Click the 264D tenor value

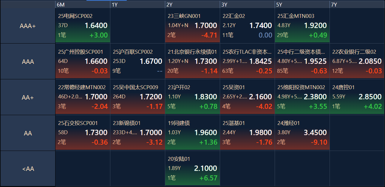tap(119, 97)
